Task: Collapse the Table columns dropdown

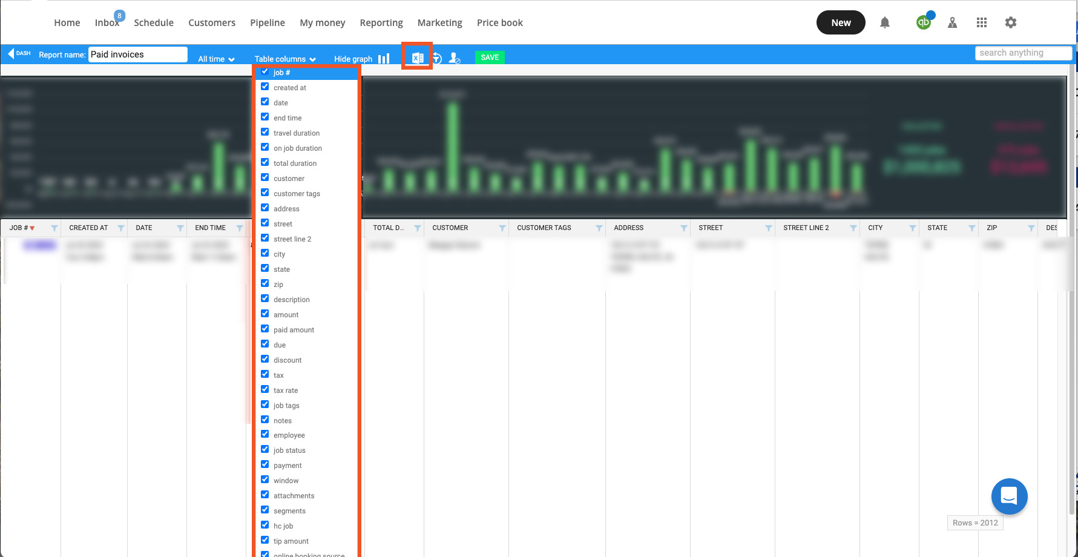Action: click(x=285, y=59)
